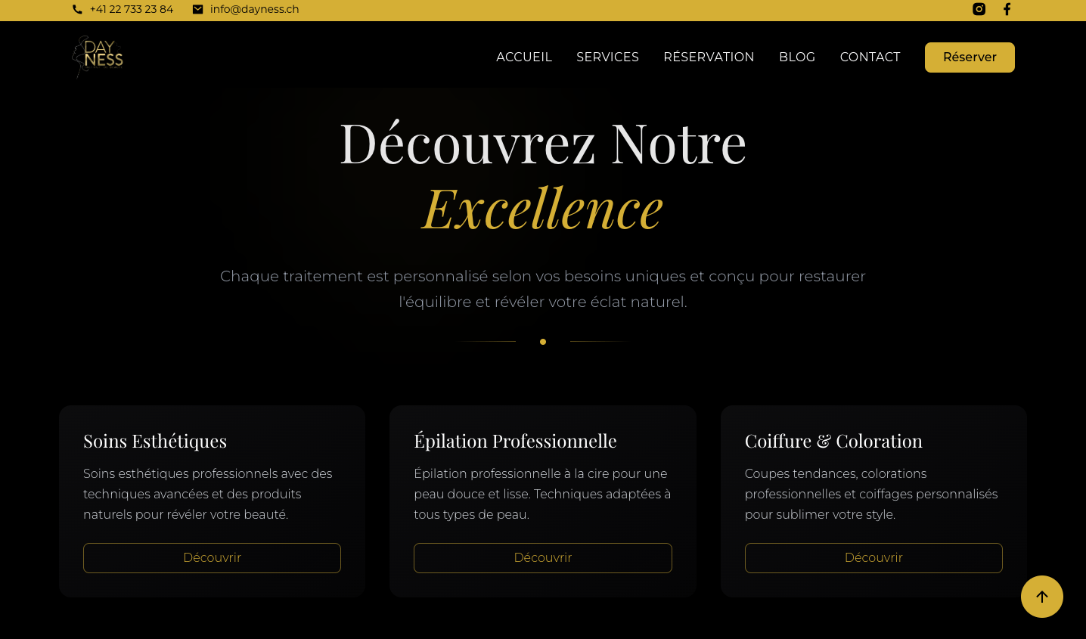Click the Dayness logo
The height and width of the screenshot is (639, 1086).
tap(97, 57)
